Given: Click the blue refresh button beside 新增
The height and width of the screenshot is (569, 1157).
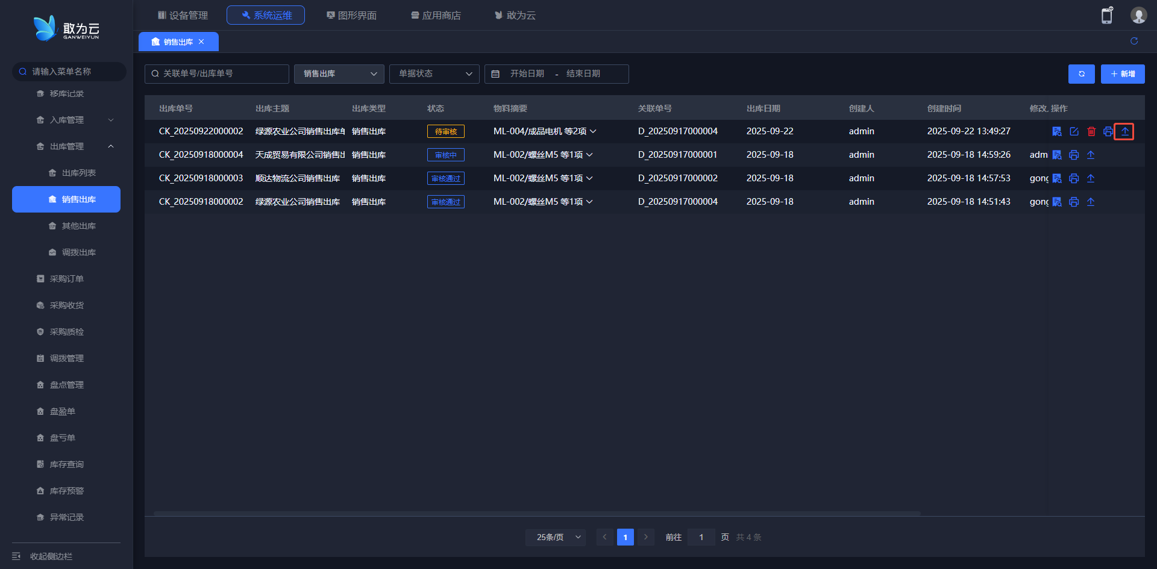Looking at the screenshot, I should (x=1081, y=74).
